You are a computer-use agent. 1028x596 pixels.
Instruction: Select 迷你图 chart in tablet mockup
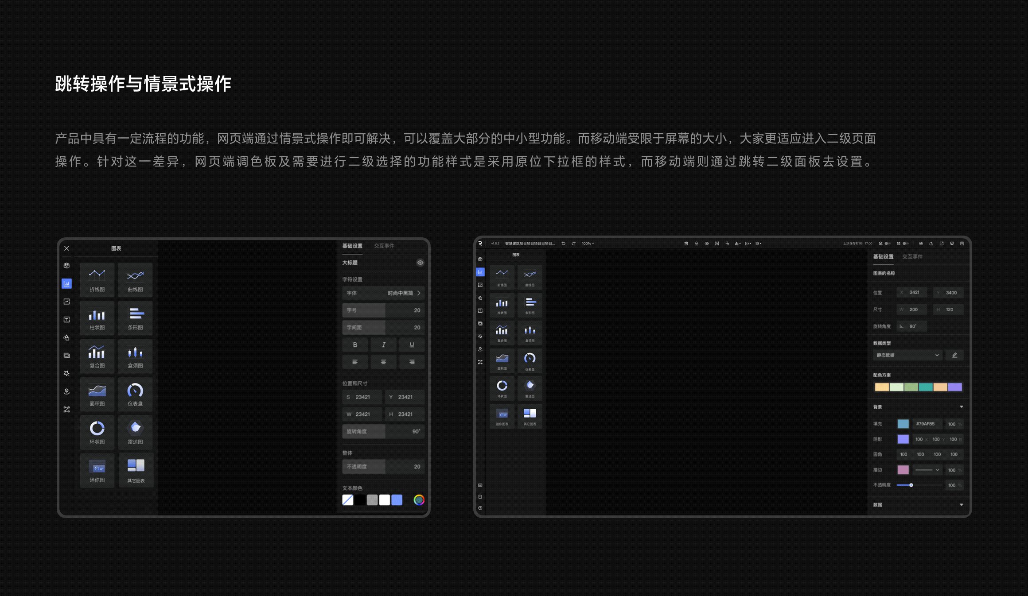click(97, 470)
